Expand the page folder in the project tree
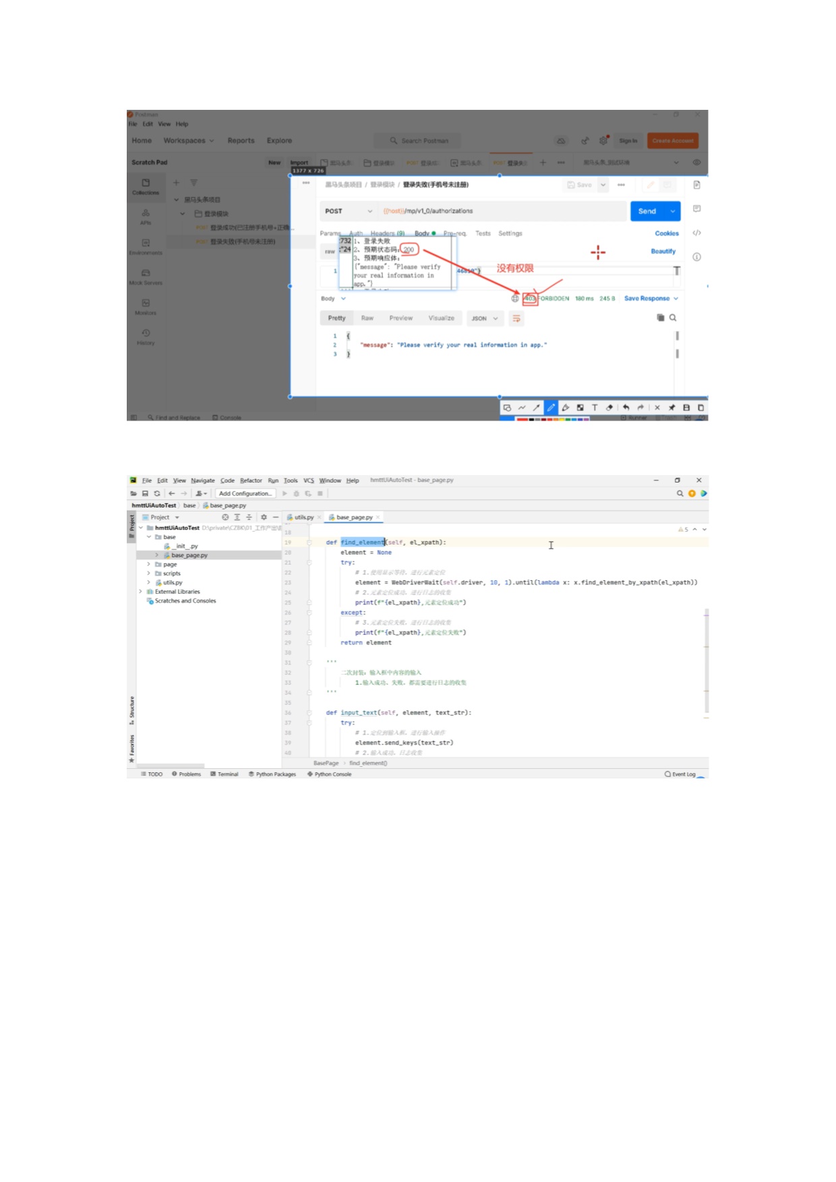The width and height of the screenshot is (836, 1182). [x=149, y=564]
